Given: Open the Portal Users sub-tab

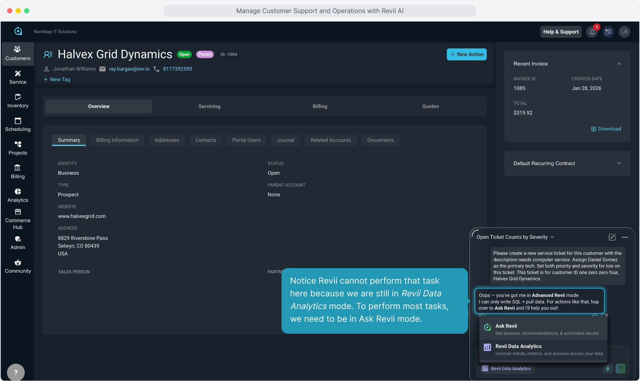Looking at the screenshot, I should 246,140.
